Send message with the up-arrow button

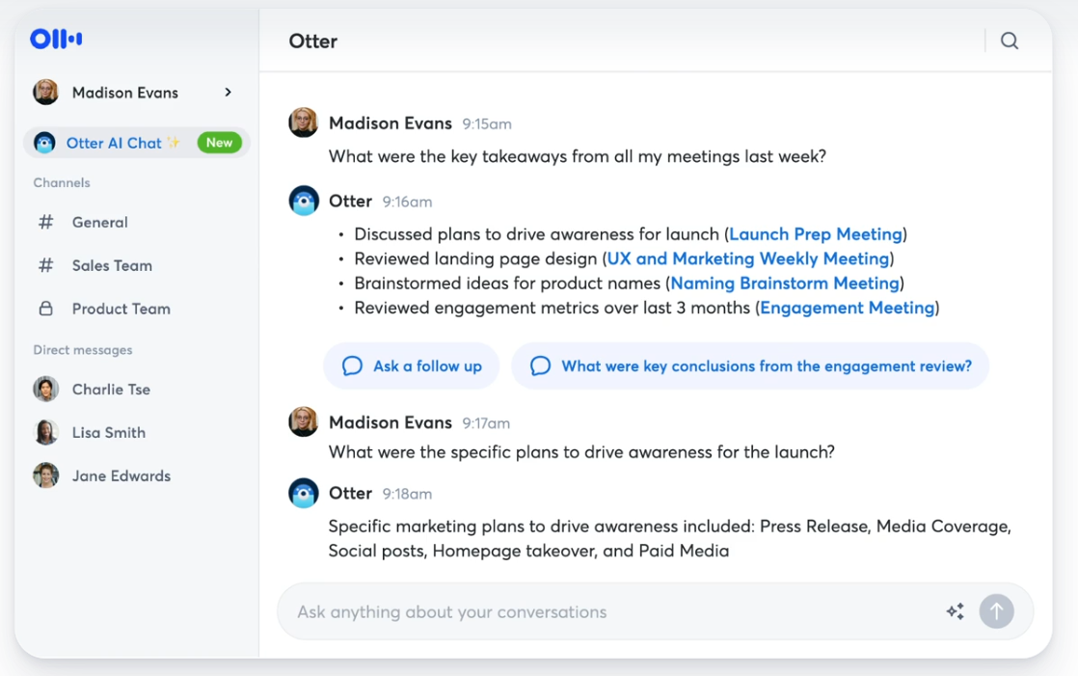(x=996, y=611)
